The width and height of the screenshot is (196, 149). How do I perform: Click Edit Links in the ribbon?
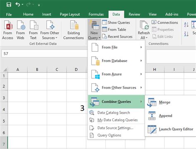pos(163,36)
